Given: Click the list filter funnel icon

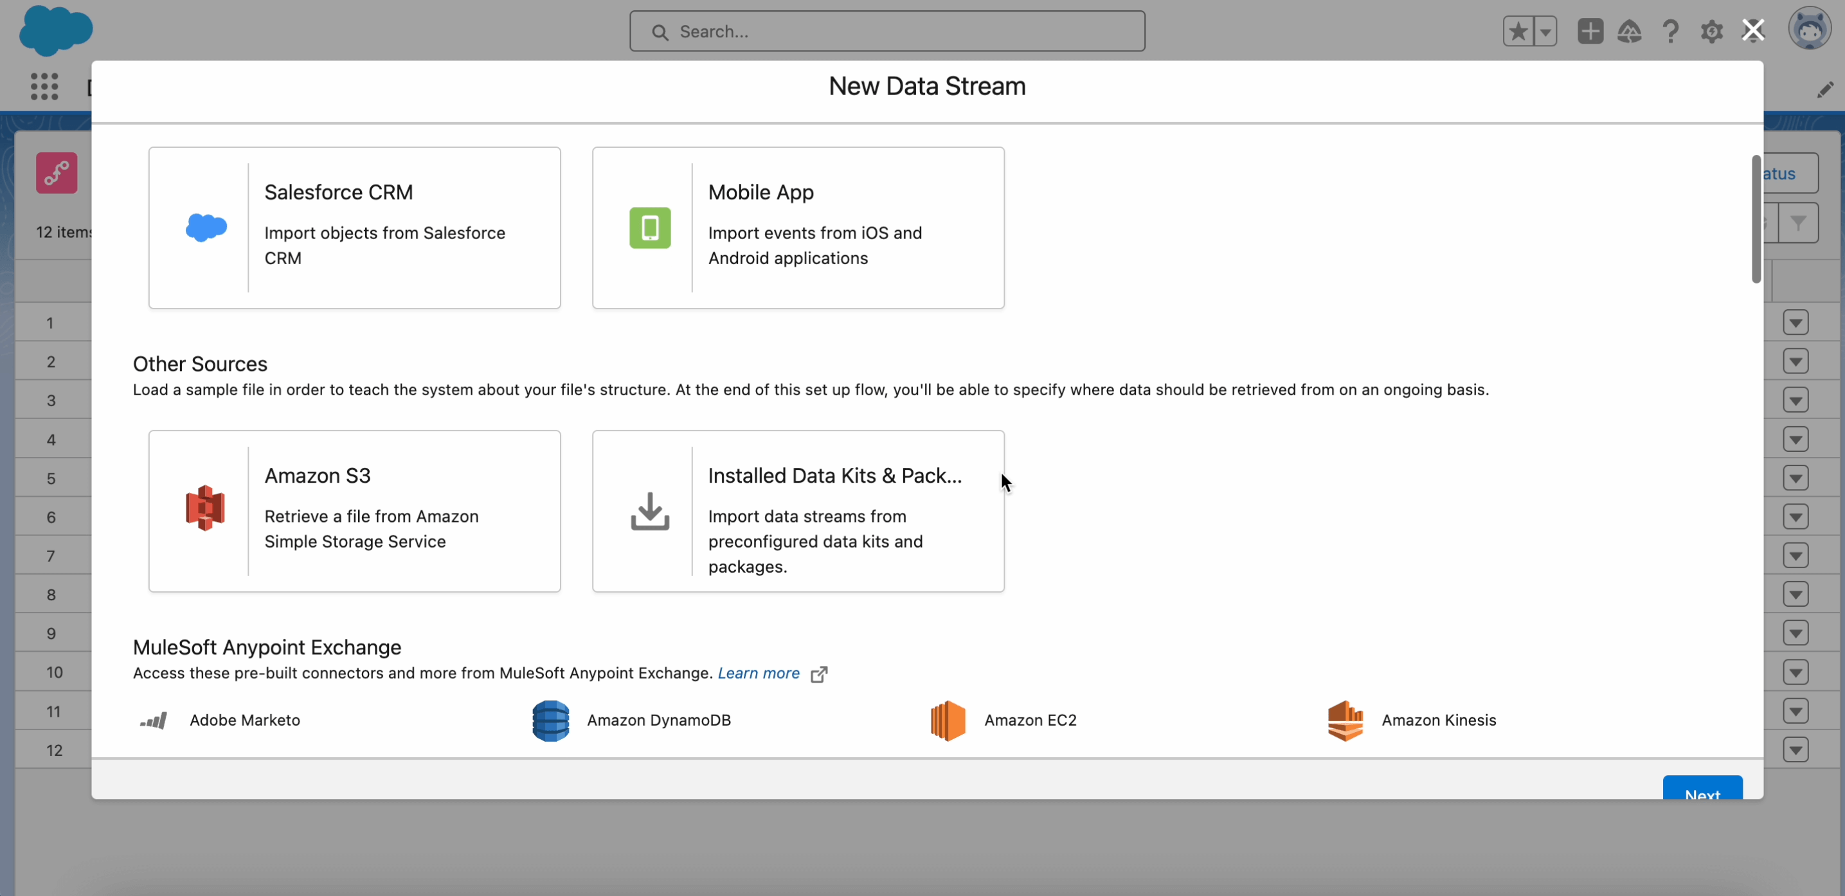Looking at the screenshot, I should [1797, 224].
